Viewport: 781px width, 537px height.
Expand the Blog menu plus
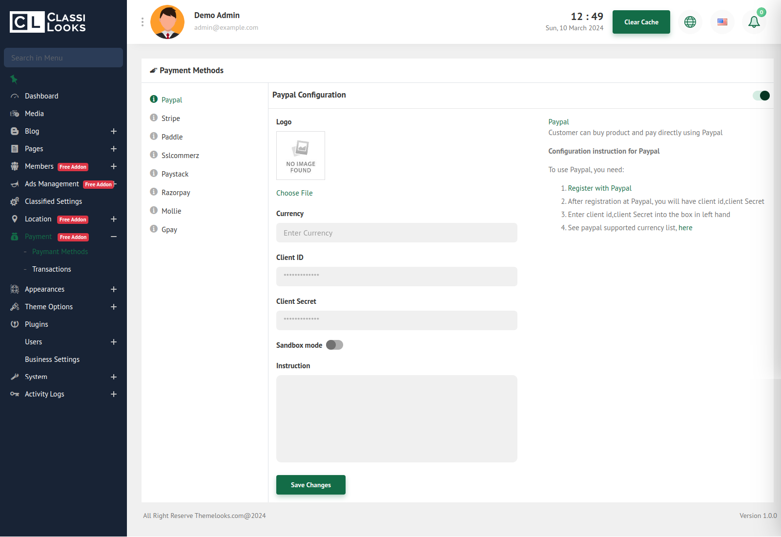point(114,131)
